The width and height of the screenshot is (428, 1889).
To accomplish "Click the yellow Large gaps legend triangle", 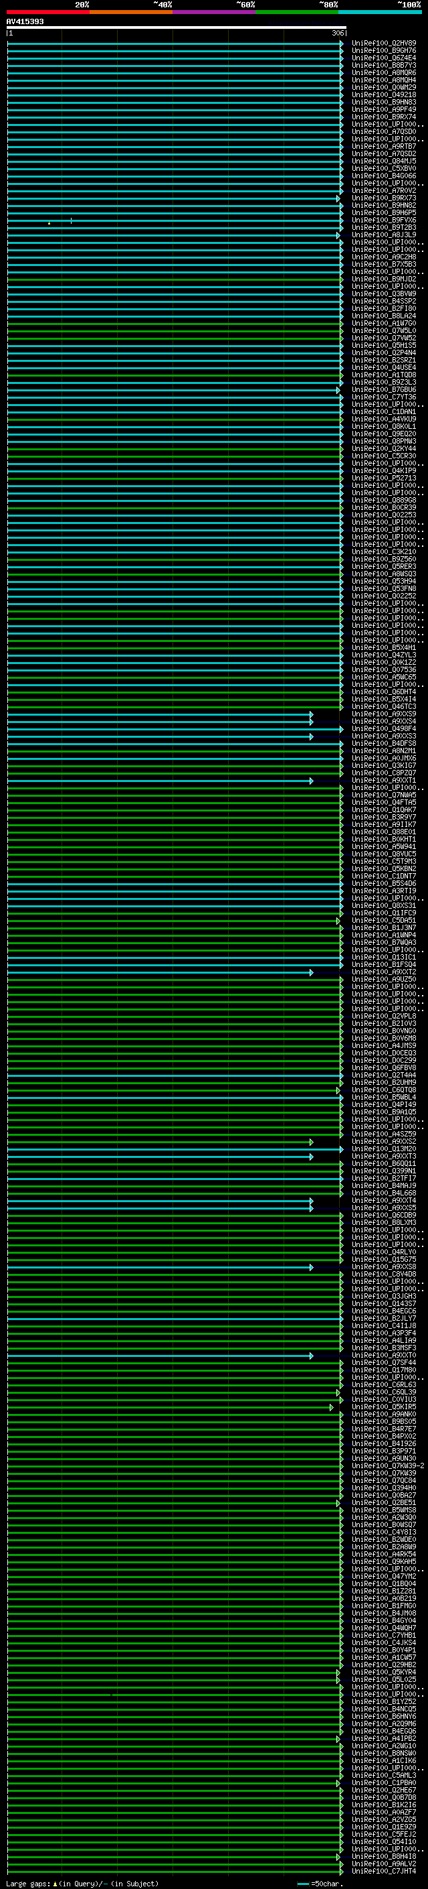I will click(x=55, y=1884).
